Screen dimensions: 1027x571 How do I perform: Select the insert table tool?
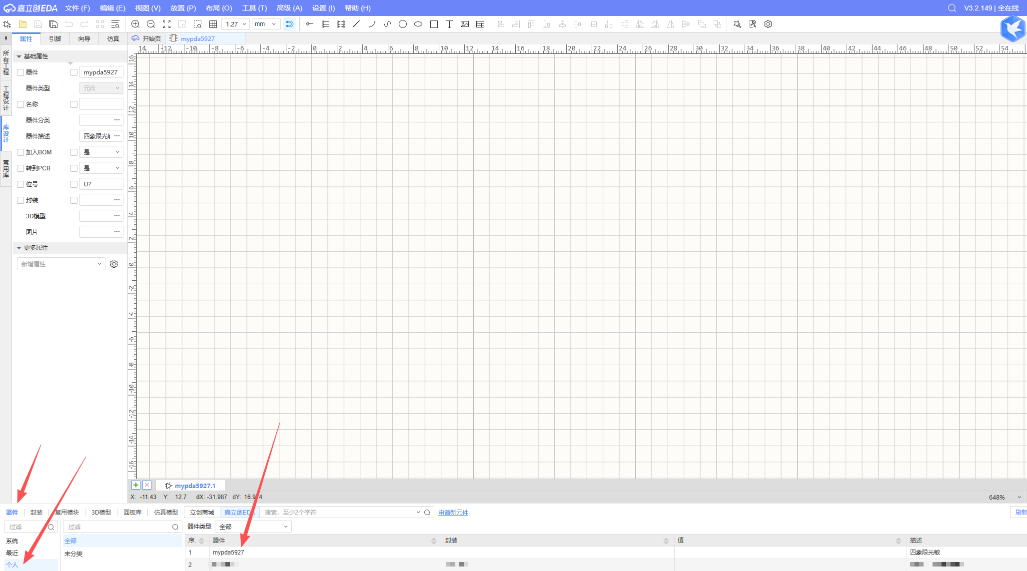coord(480,24)
